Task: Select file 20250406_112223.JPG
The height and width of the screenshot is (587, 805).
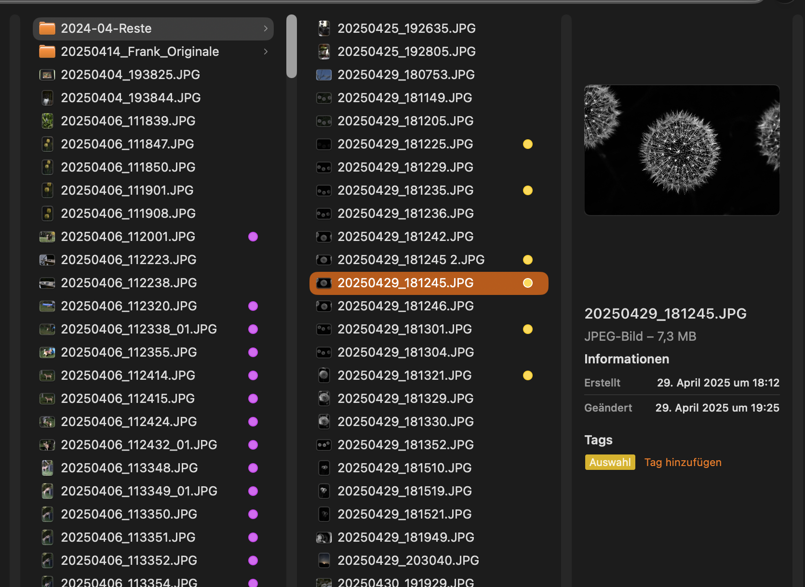Action: (128, 260)
